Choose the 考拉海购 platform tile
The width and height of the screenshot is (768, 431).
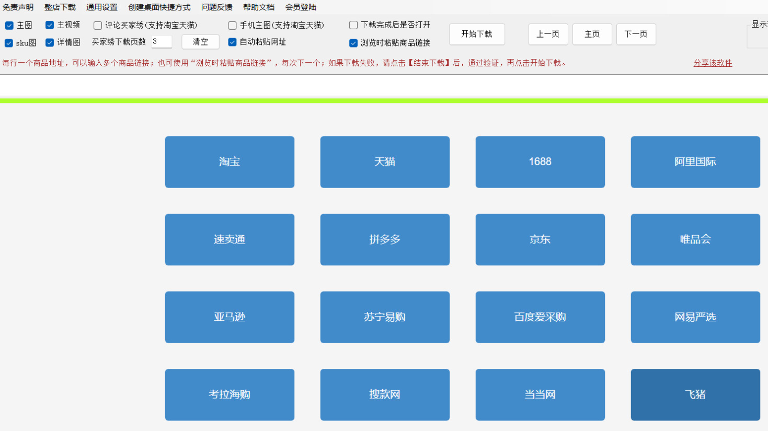point(230,395)
